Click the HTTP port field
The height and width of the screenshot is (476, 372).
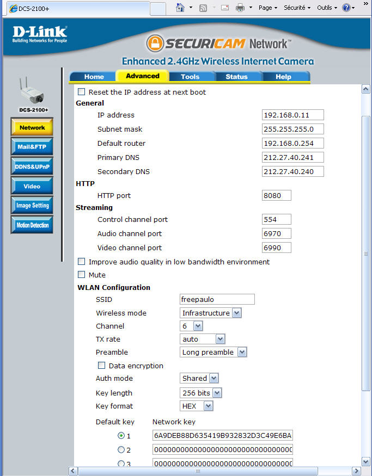276,195
